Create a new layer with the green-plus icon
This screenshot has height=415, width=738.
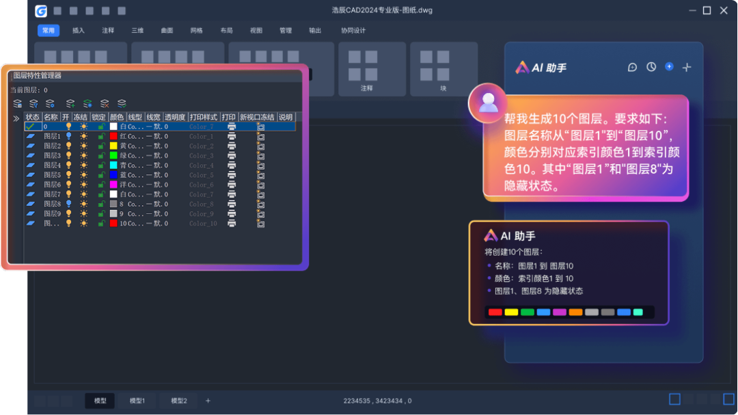tap(70, 103)
